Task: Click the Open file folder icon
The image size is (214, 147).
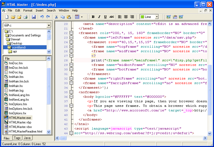Action: 13,17
